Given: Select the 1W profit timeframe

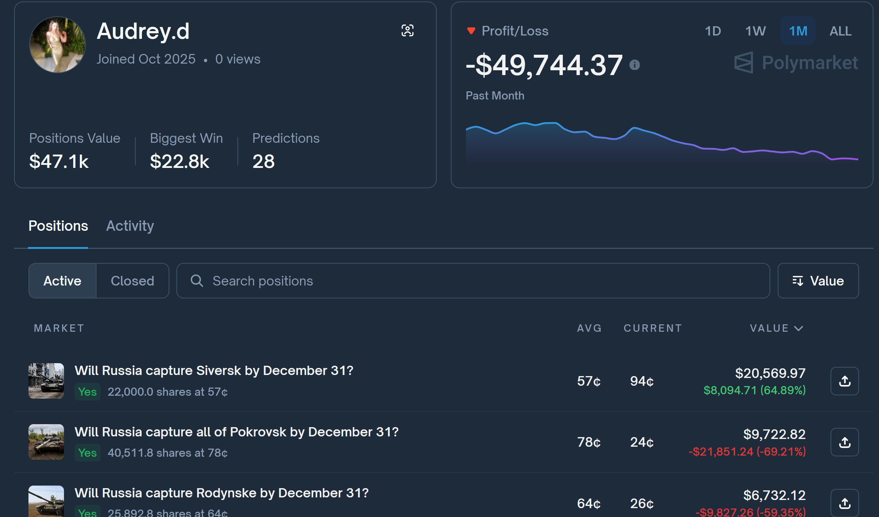Looking at the screenshot, I should coord(755,31).
